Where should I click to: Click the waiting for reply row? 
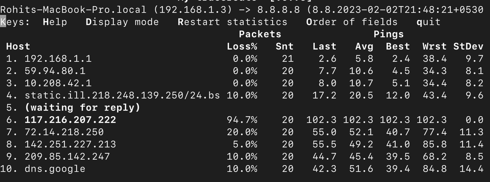point(82,108)
